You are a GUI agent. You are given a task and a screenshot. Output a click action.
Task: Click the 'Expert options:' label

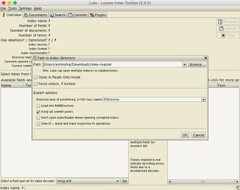(x=46, y=93)
